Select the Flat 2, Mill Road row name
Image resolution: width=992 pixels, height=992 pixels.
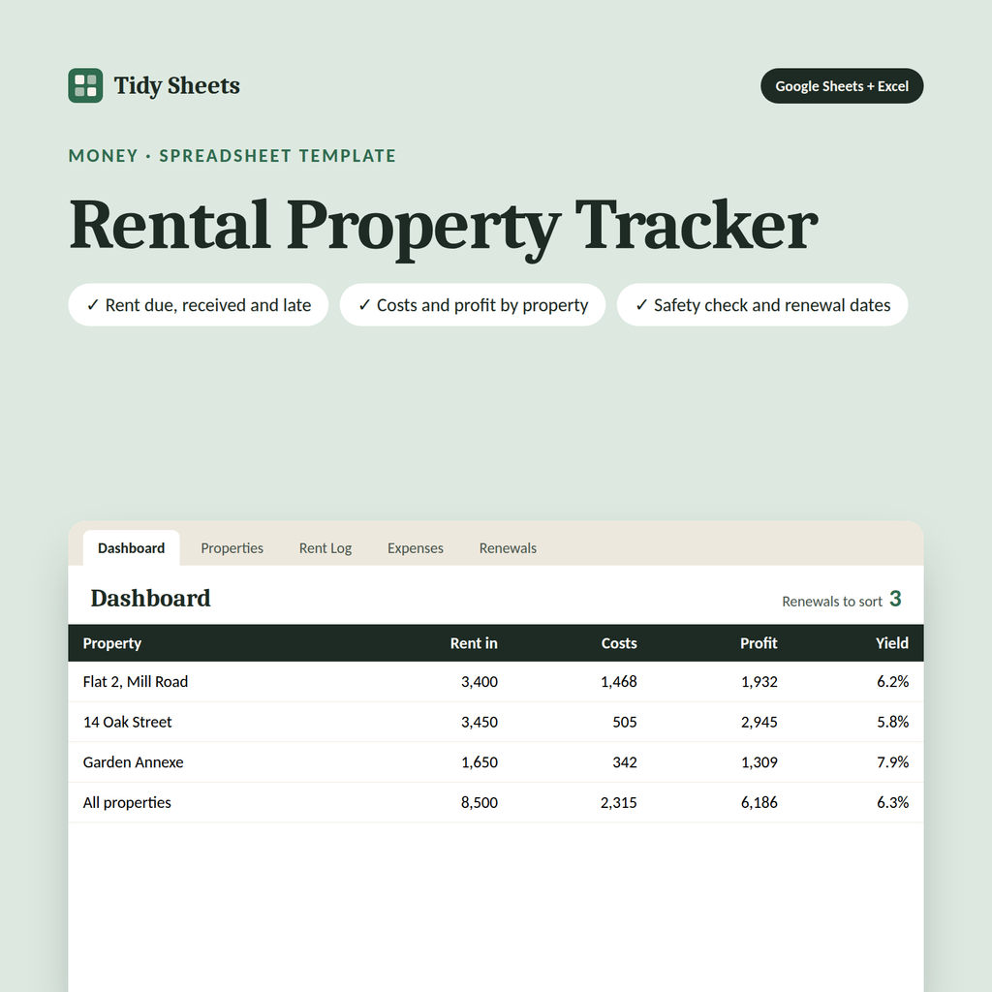click(136, 681)
